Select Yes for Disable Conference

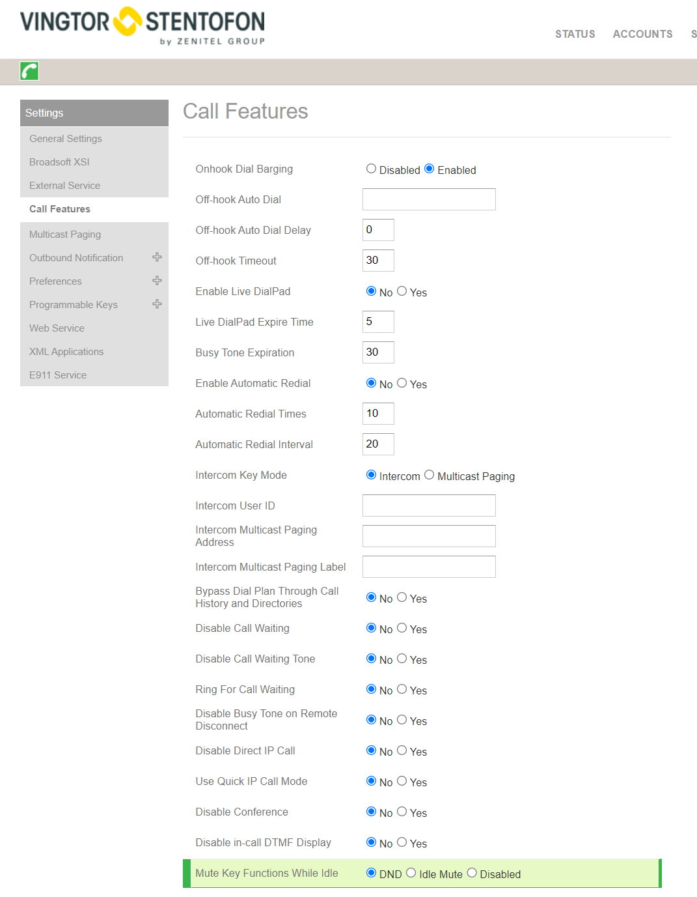(402, 812)
